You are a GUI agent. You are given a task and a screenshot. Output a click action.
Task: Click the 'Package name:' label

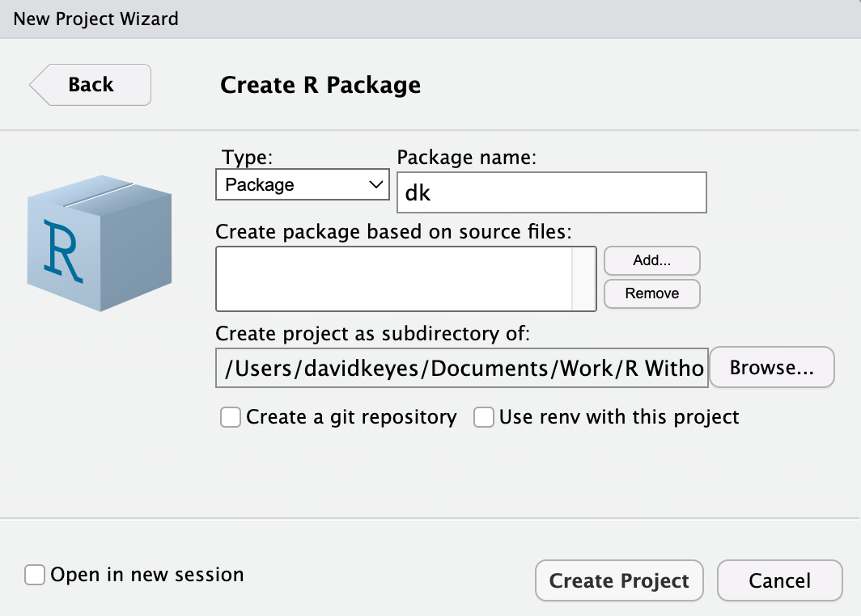(x=466, y=157)
